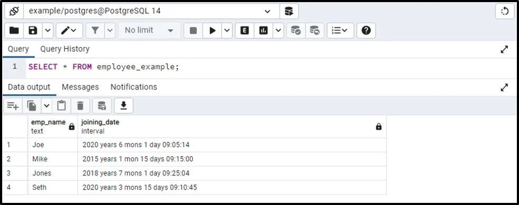Click the Open File folder icon
This screenshot has height=205, width=519.
point(14,31)
